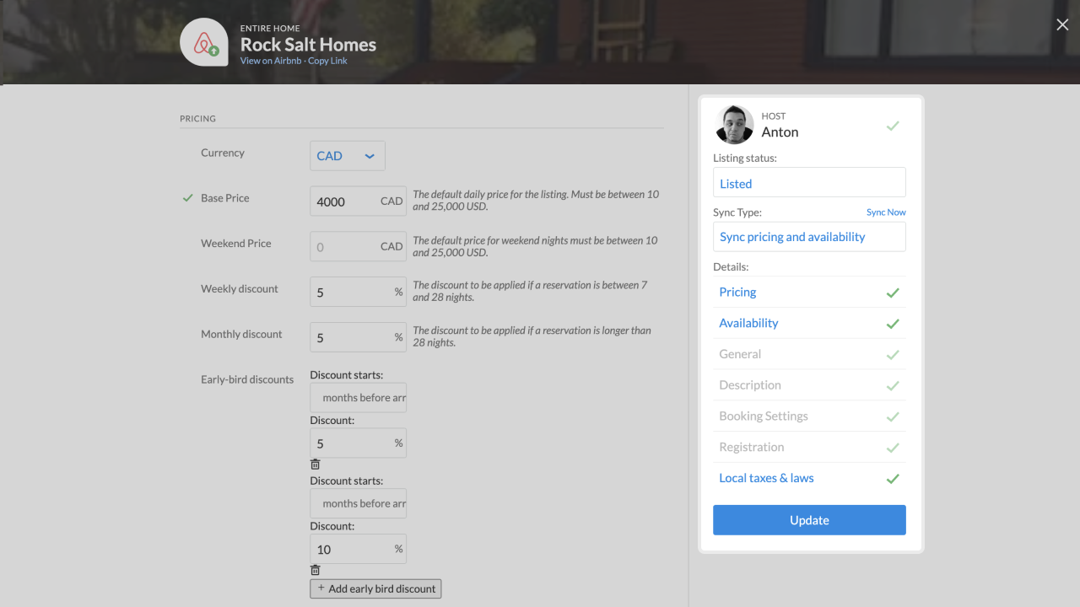Click the checkmark in Local taxes & laws row
The width and height of the screenshot is (1080, 607).
tap(893, 479)
